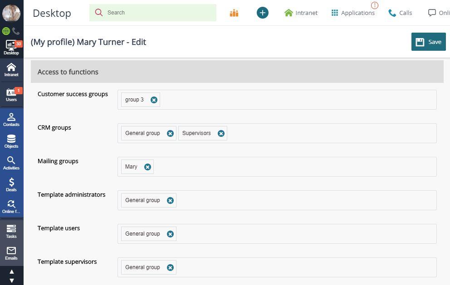Open Activities in the sidebar
Screen dimensions: 450x285
[x=11, y=163]
